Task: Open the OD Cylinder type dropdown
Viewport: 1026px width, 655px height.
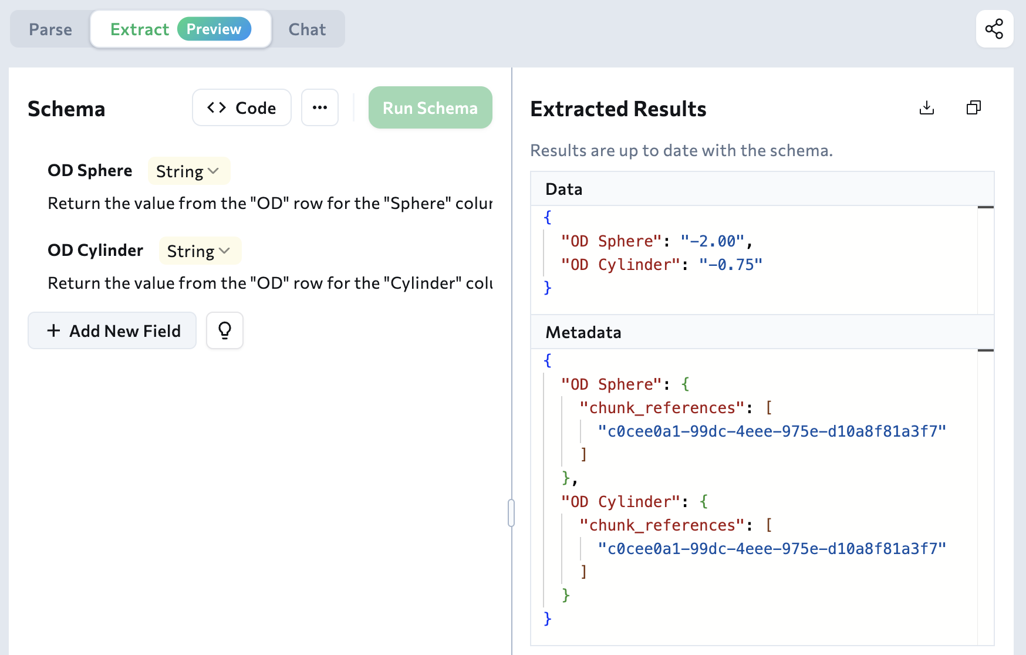Action: [x=200, y=251]
